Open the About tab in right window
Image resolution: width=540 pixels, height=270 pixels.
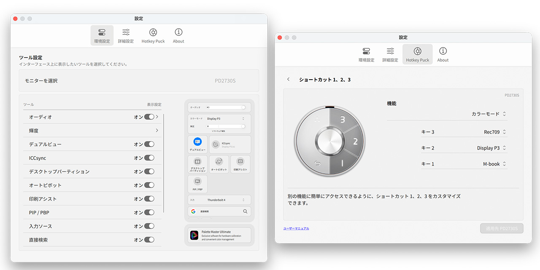click(443, 54)
